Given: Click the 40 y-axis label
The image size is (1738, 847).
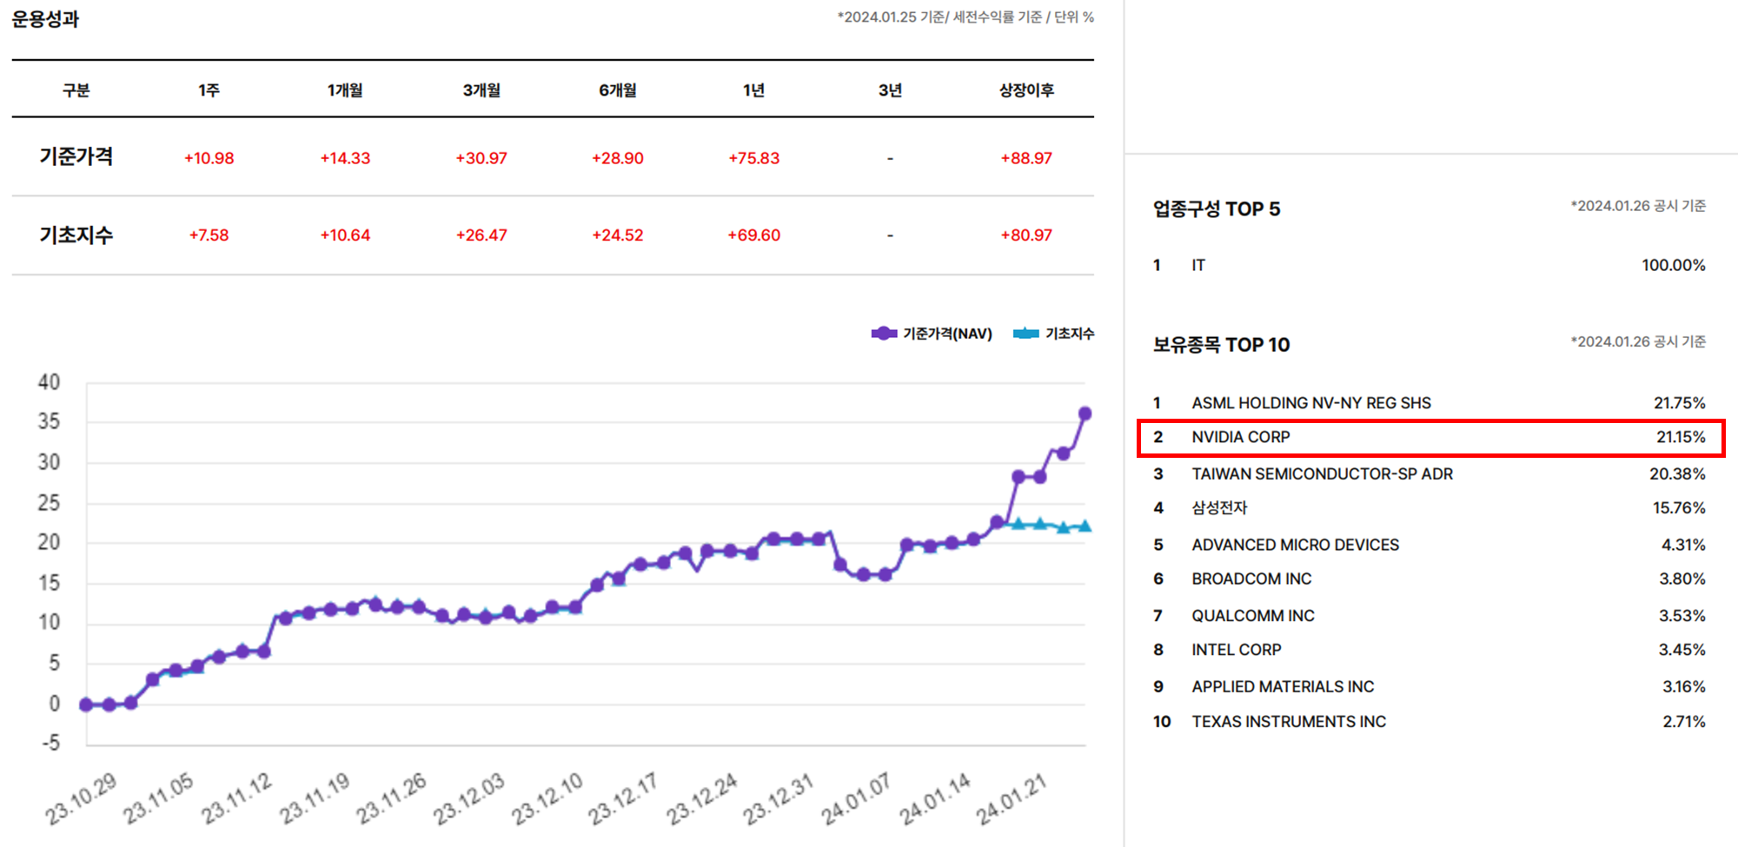Looking at the screenshot, I should [49, 382].
